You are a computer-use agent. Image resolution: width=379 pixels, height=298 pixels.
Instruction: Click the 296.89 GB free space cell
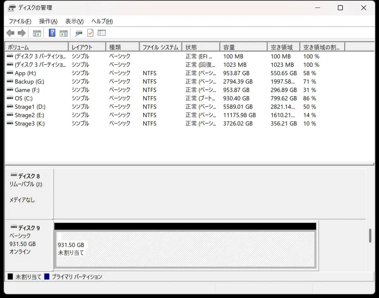tap(284, 90)
